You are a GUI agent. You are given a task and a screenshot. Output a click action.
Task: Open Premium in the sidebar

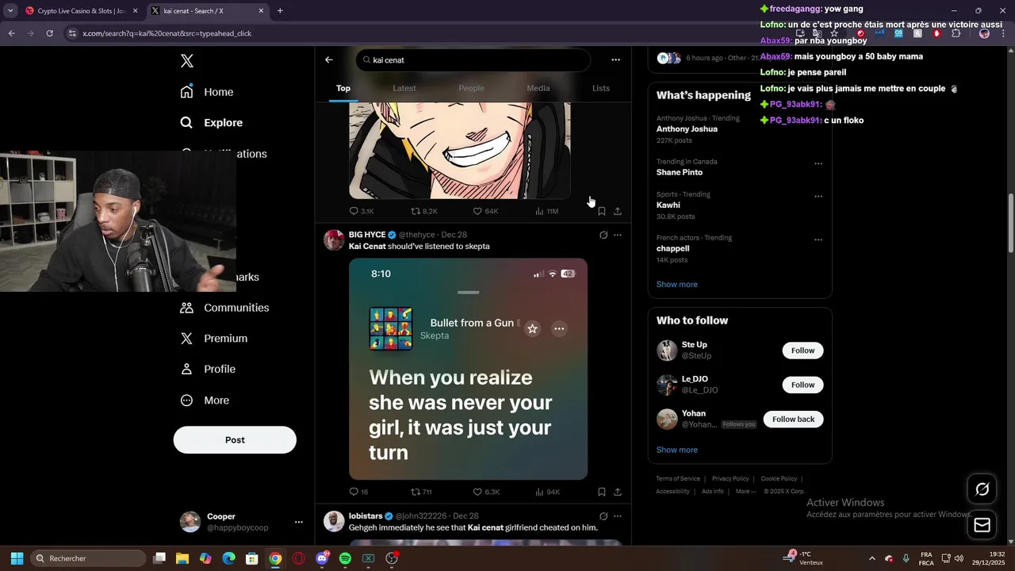pos(214,339)
